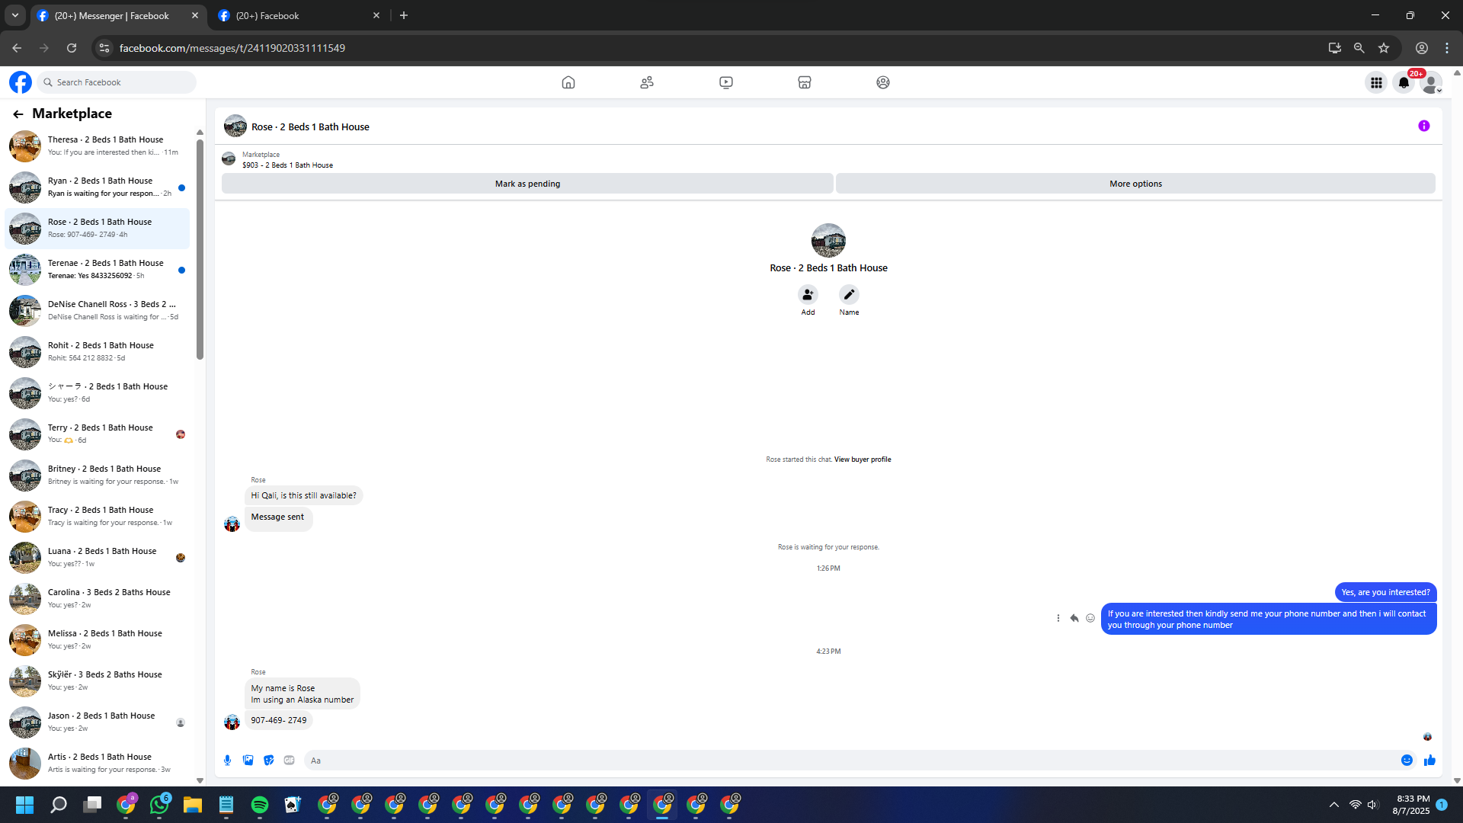Viewport: 1463px width, 823px height.
Task: Open File Explorer from the taskbar
Action: pyautogui.click(x=192, y=805)
